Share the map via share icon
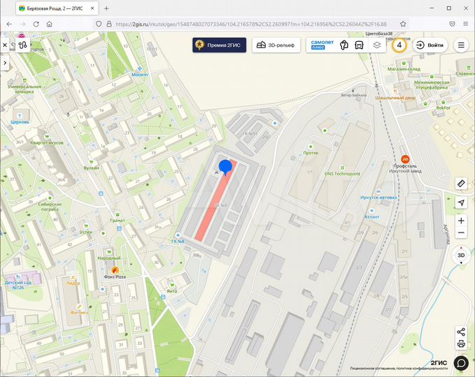 coord(461,332)
